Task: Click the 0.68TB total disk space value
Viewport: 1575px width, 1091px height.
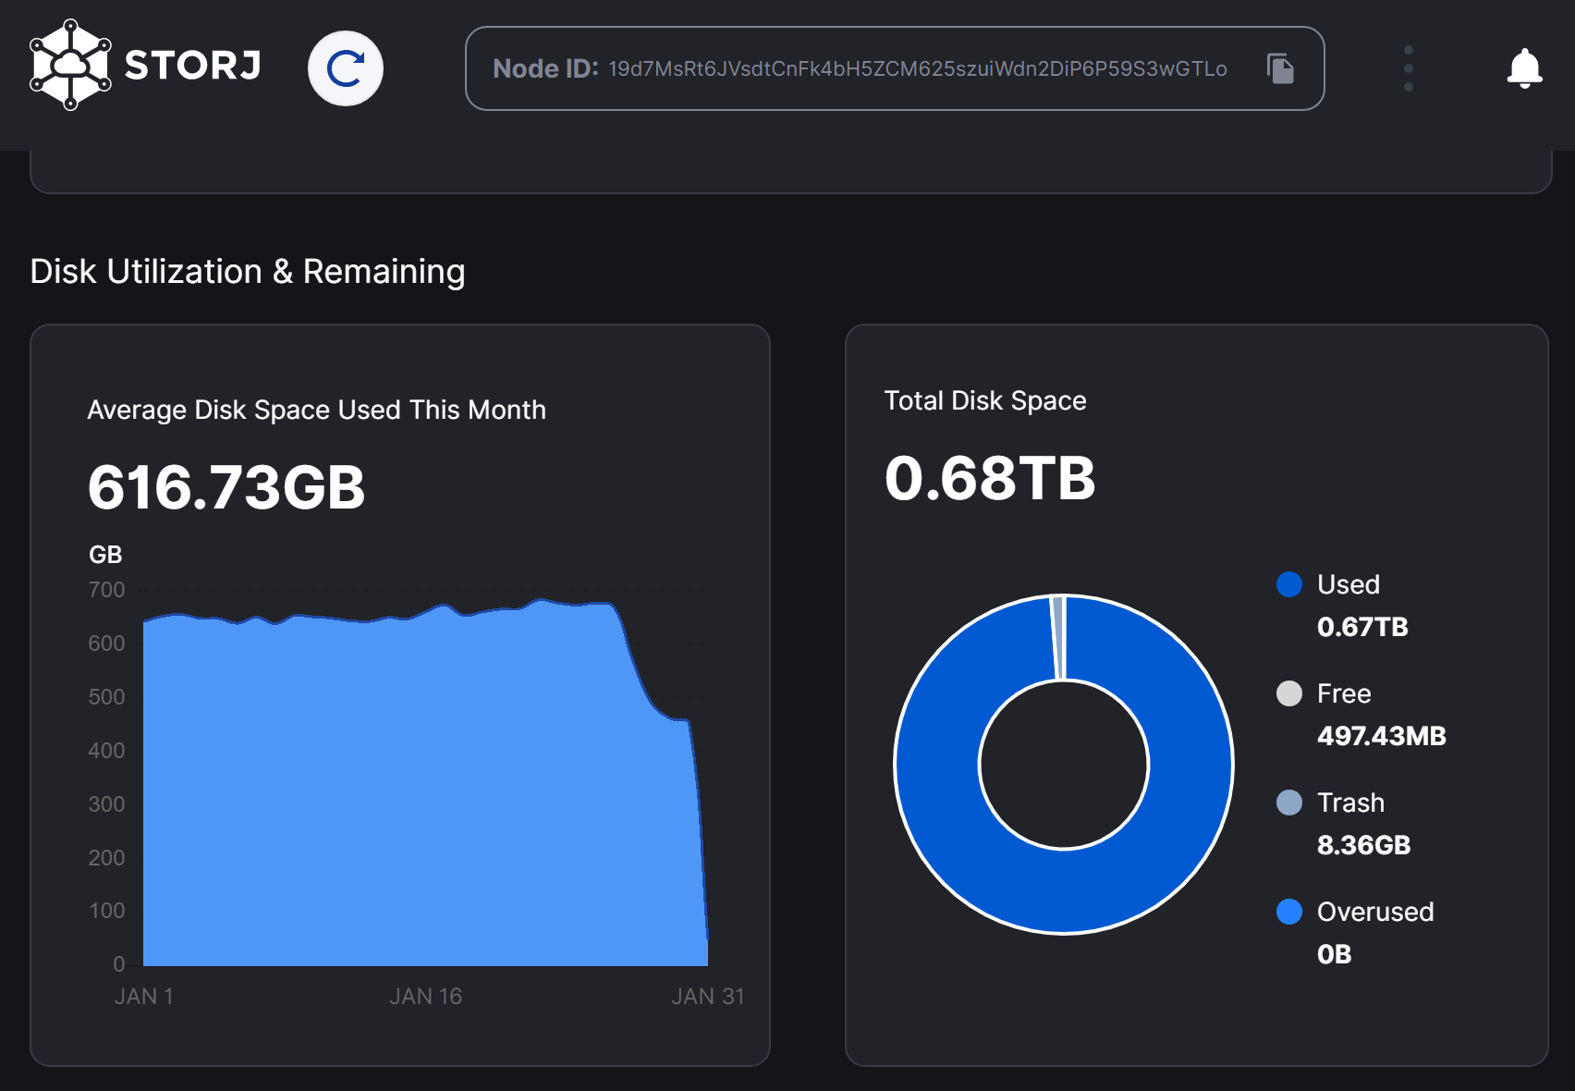Action: click(x=989, y=479)
